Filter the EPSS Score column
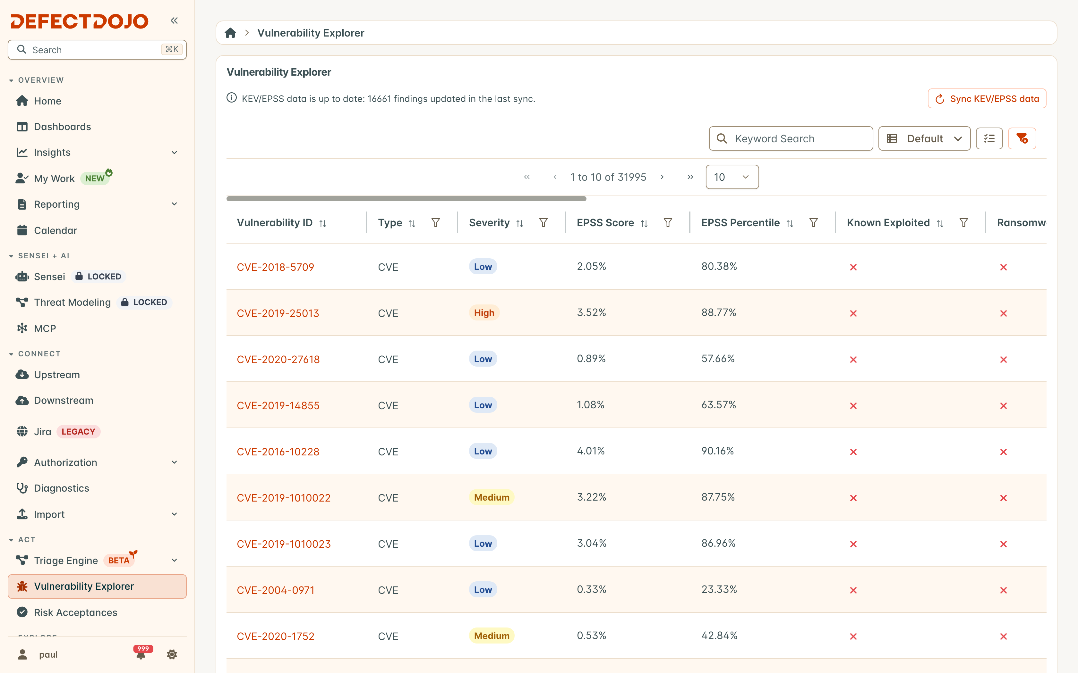The image size is (1078, 673). click(x=668, y=222)
